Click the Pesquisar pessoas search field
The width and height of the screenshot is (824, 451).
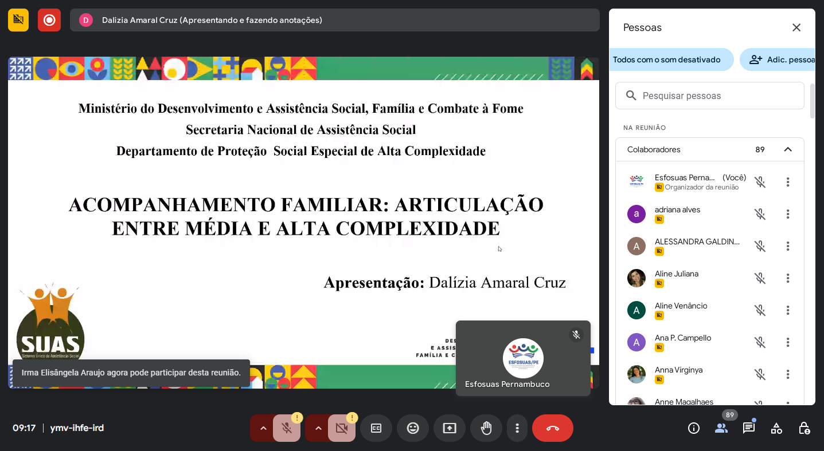click(710, 96)
